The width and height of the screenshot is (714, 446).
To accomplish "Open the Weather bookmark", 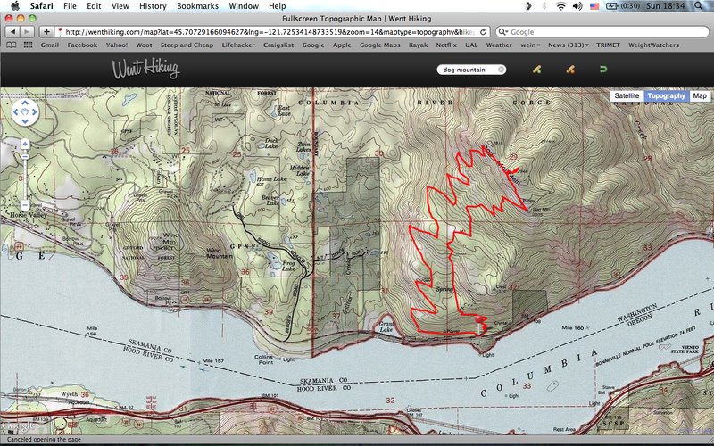I will (499, 45).
